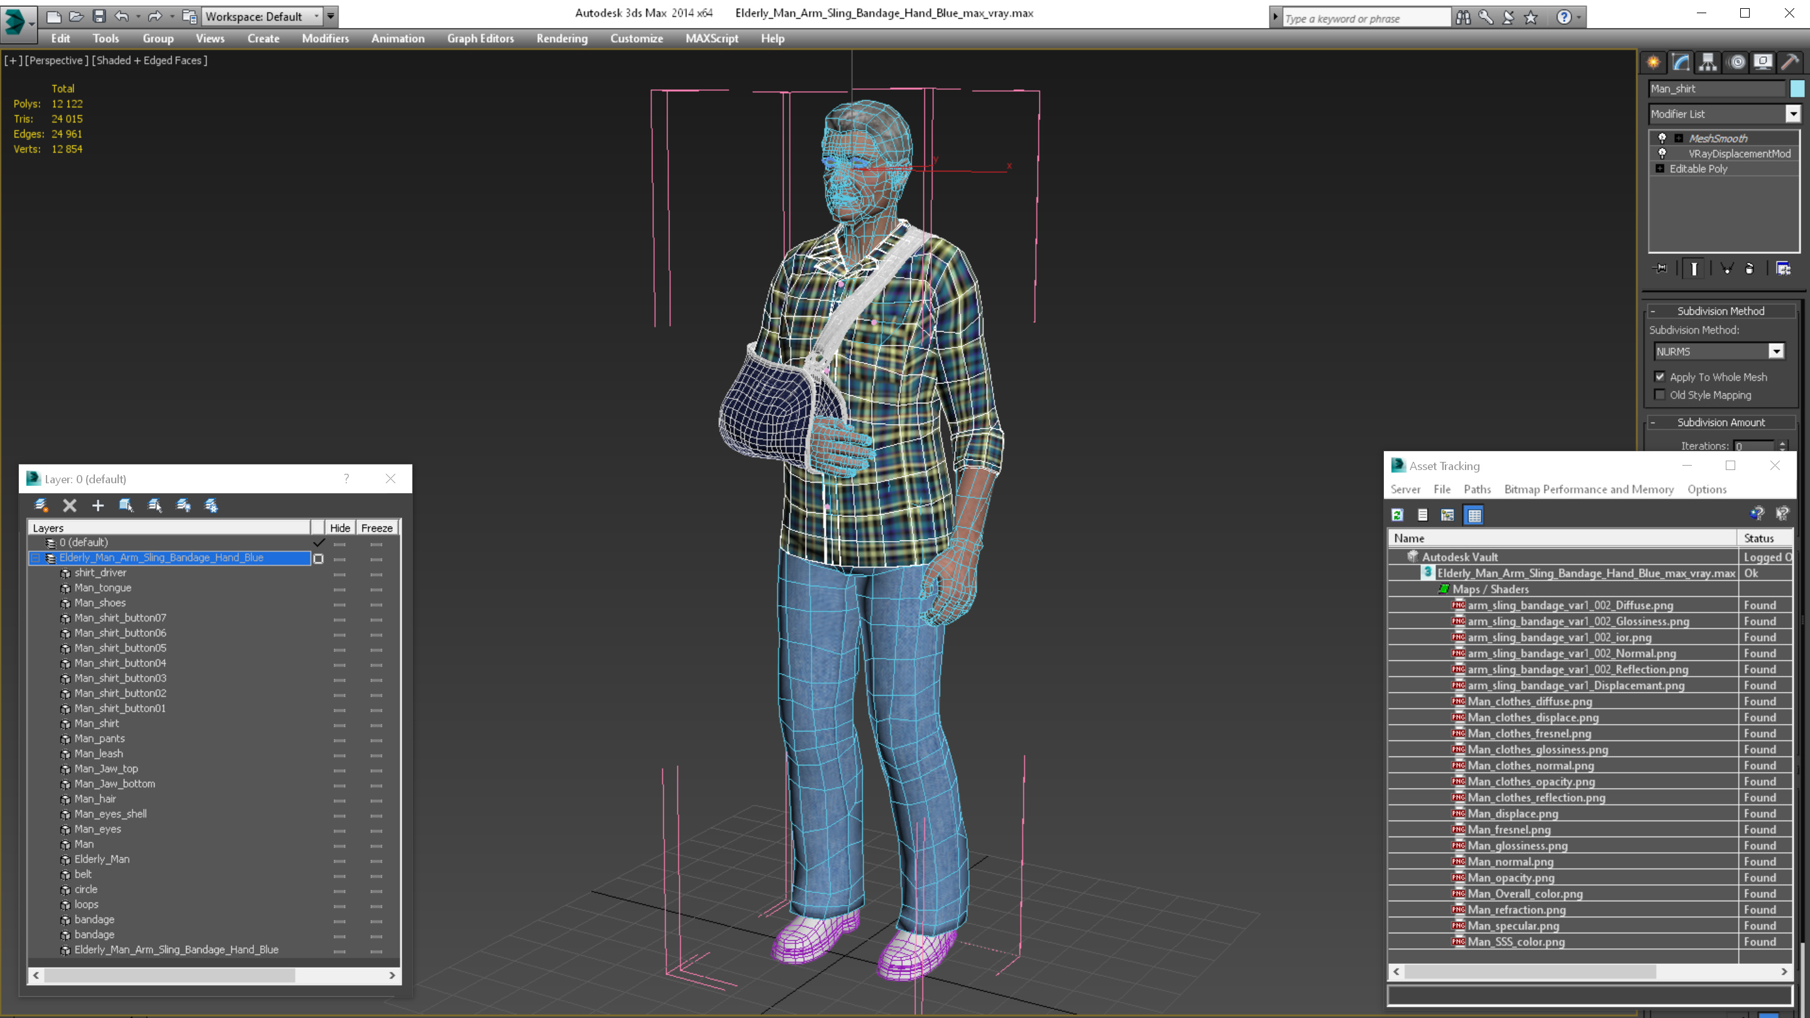Toggle Hide for 0 (default) layer

click(x=339, y=542)
